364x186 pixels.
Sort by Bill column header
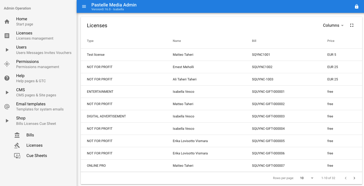point(254,41)
